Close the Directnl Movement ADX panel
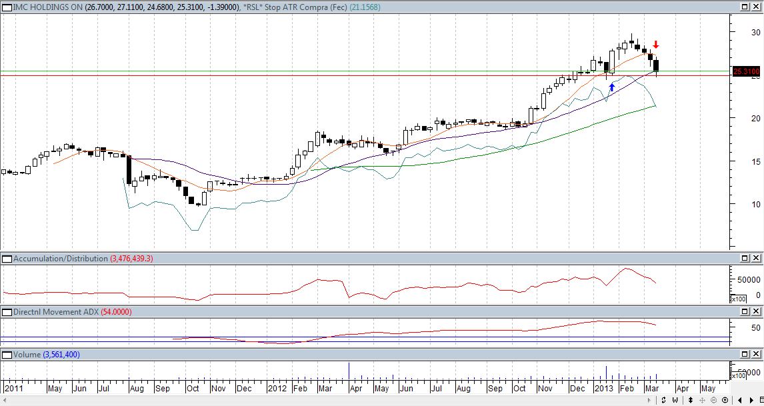764x406 pixels. 756,312
